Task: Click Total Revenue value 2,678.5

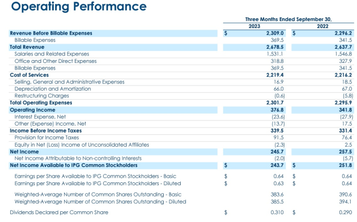Action: [x=275, y=47]
